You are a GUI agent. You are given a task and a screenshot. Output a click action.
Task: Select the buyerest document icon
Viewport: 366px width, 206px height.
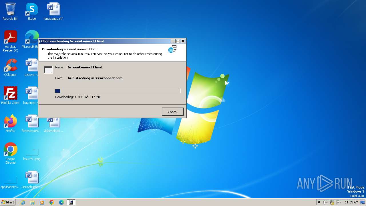coord(31,95)
